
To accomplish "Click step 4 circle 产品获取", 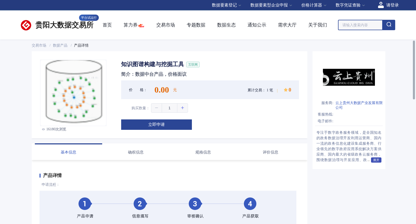I will [250, 204].
